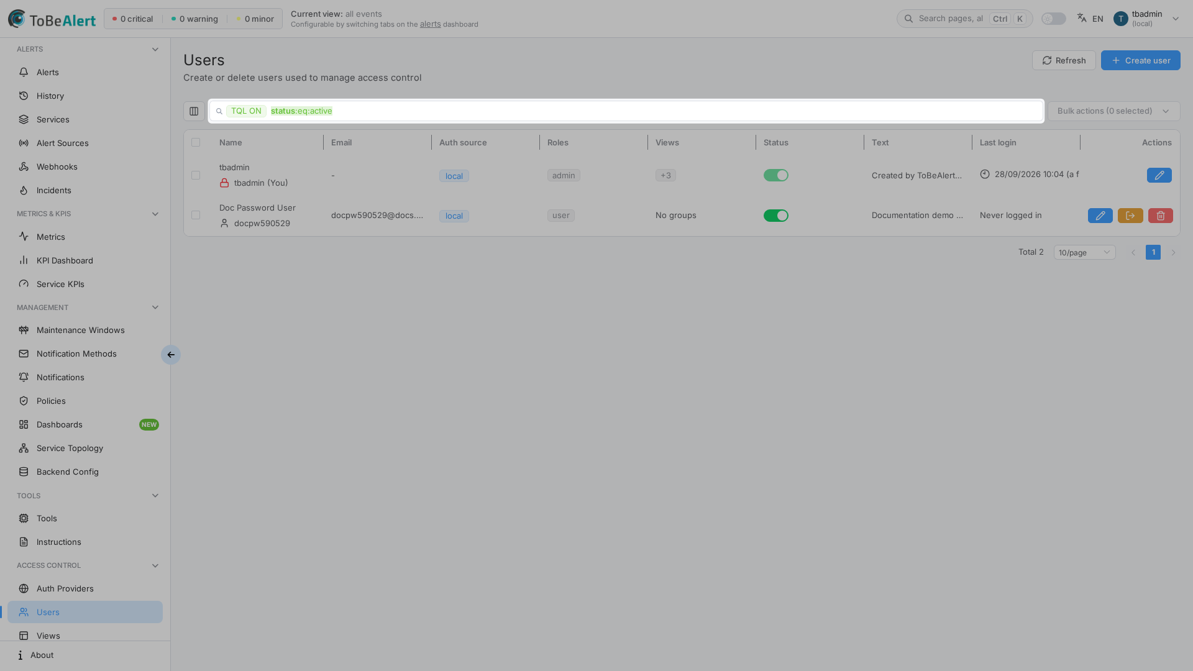The image size is (1193, 671).
Task: Click red delete trash icon for docpw590529
Action: point(1160,216)
